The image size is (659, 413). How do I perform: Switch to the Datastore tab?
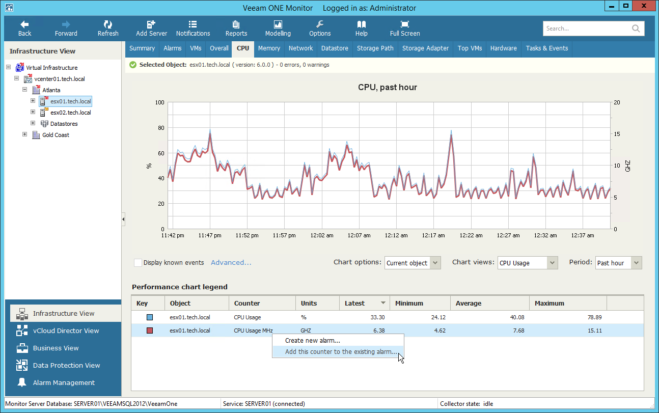click(335, 48)
